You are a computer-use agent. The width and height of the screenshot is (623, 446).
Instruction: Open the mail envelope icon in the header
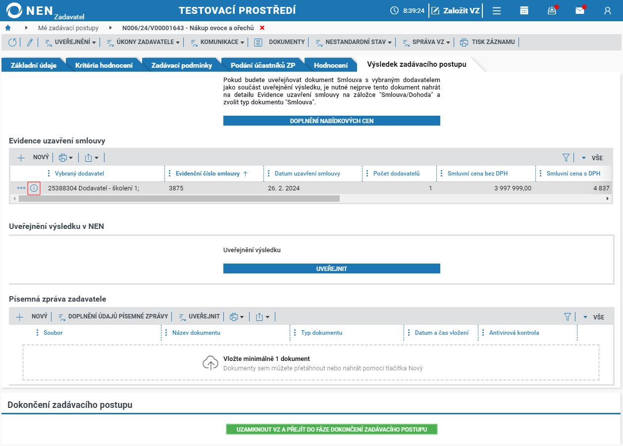tap(580, 10)
